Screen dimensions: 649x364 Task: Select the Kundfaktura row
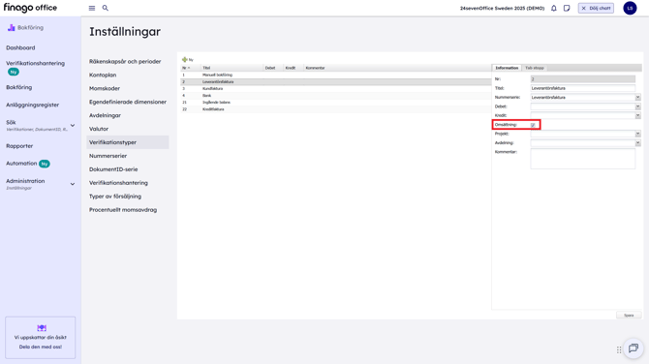coord(336,88)
